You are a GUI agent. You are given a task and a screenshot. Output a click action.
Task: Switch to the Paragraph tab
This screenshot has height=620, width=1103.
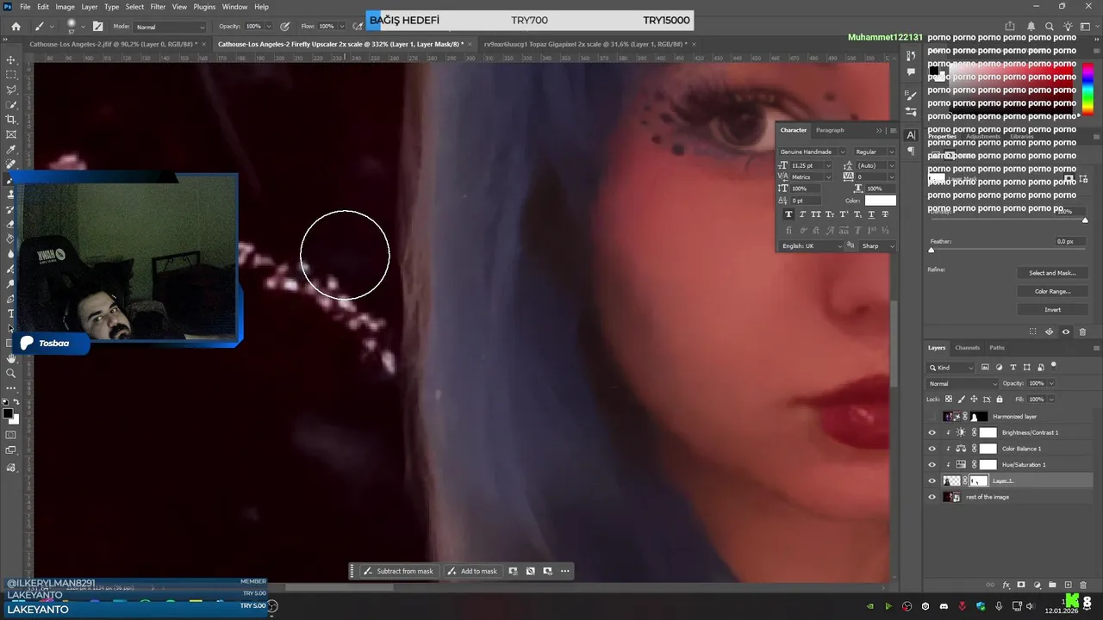click(x=830, y=130)
